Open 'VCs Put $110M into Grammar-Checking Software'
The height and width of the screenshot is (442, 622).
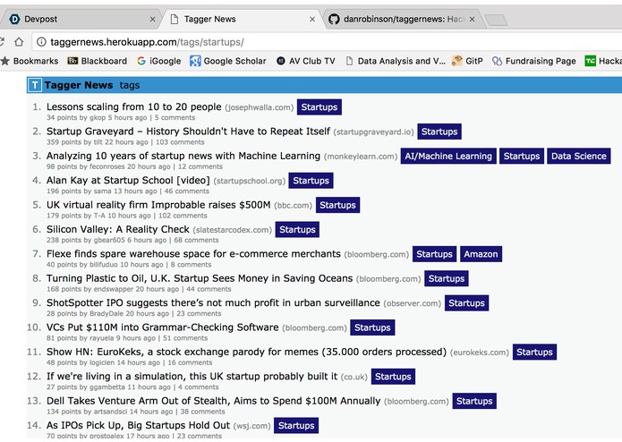[x=163, y=327]
